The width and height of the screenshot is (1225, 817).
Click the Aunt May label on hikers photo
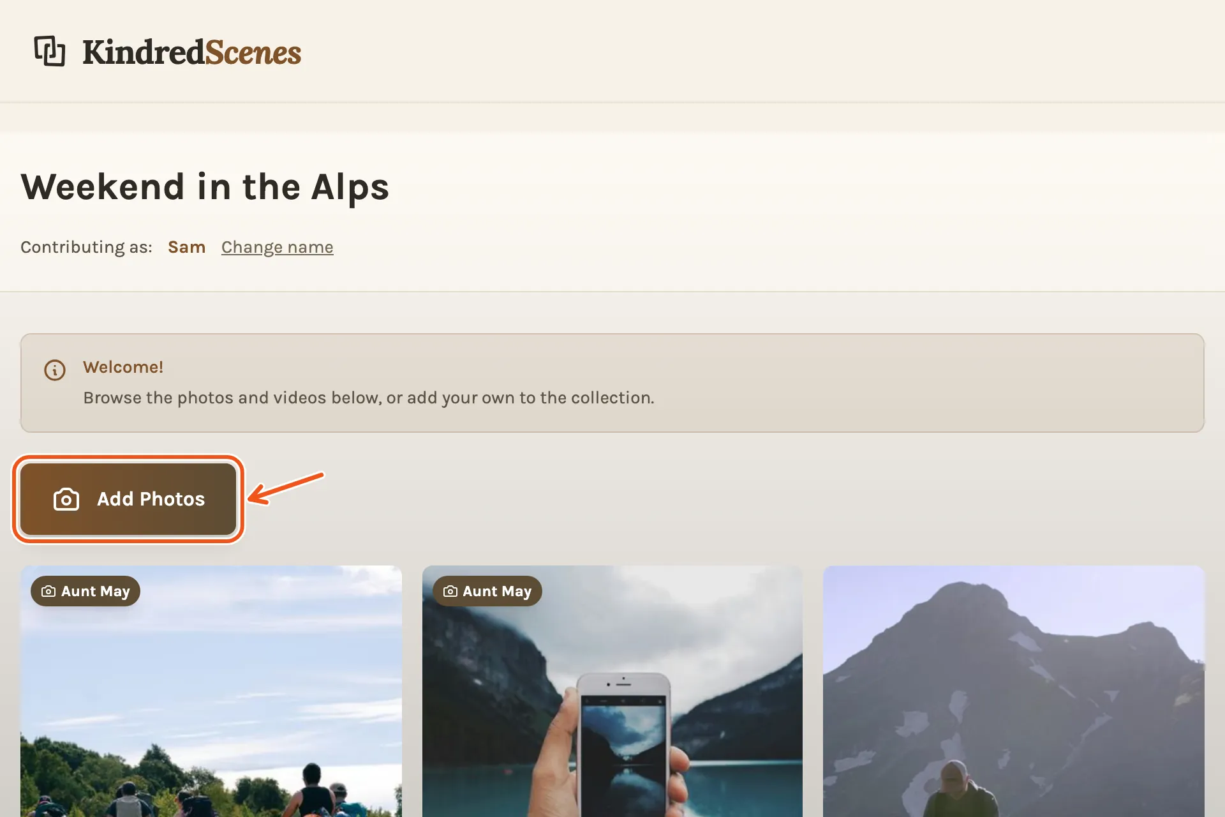coord(96,592)
